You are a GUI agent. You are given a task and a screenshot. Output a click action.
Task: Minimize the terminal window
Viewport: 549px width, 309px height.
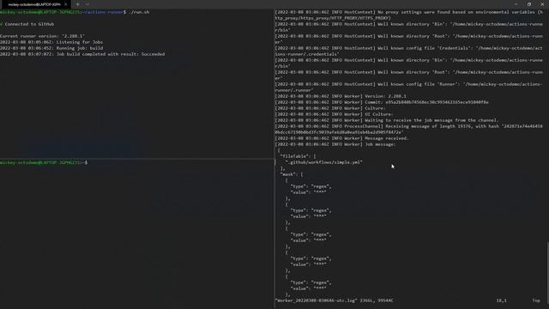tap(516, 4)
